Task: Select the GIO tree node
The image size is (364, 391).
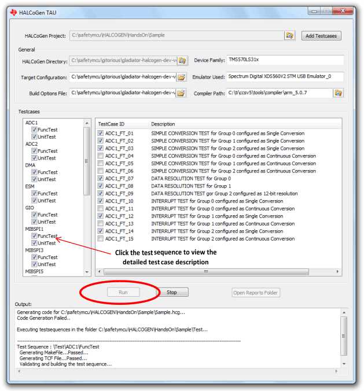Action: (30, 208)
